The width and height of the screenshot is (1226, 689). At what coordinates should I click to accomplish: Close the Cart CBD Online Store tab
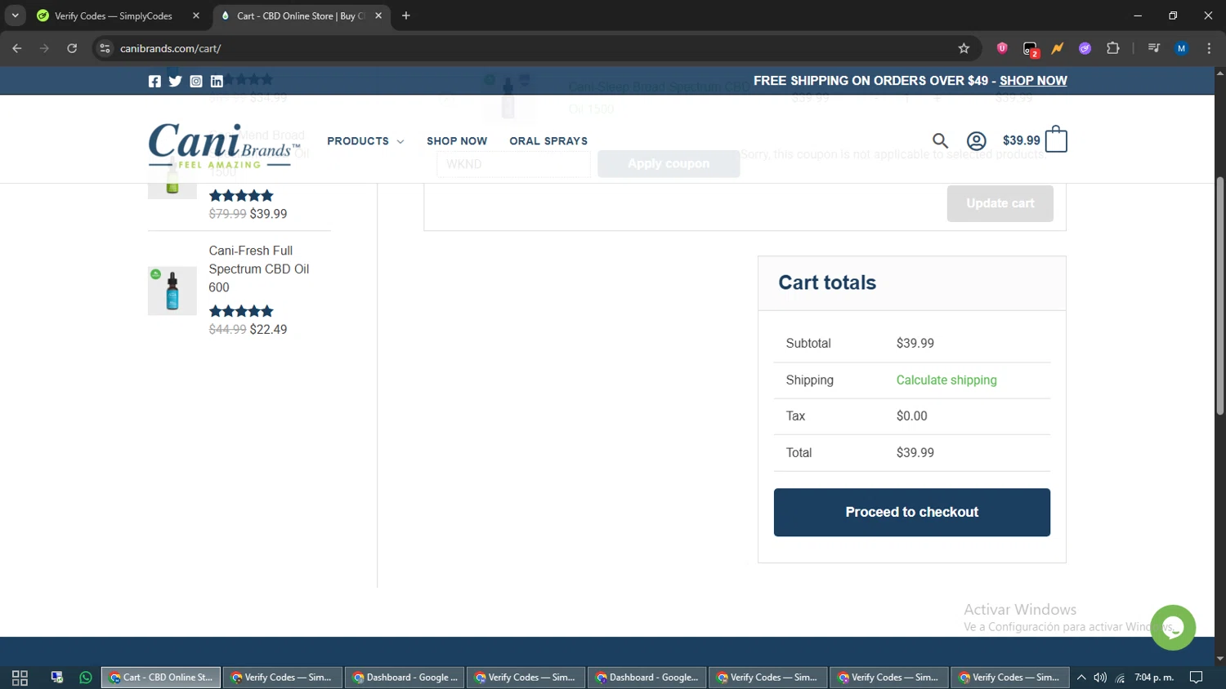(x=378, y=16)
